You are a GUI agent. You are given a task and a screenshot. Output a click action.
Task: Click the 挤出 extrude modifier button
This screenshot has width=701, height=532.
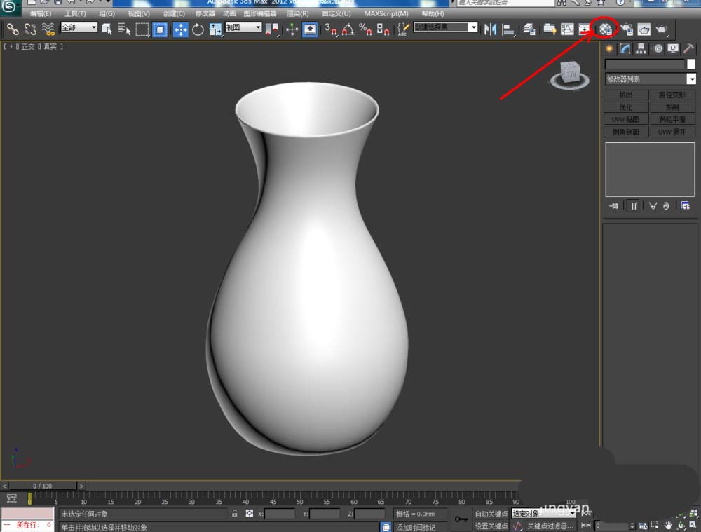point(625,95)
